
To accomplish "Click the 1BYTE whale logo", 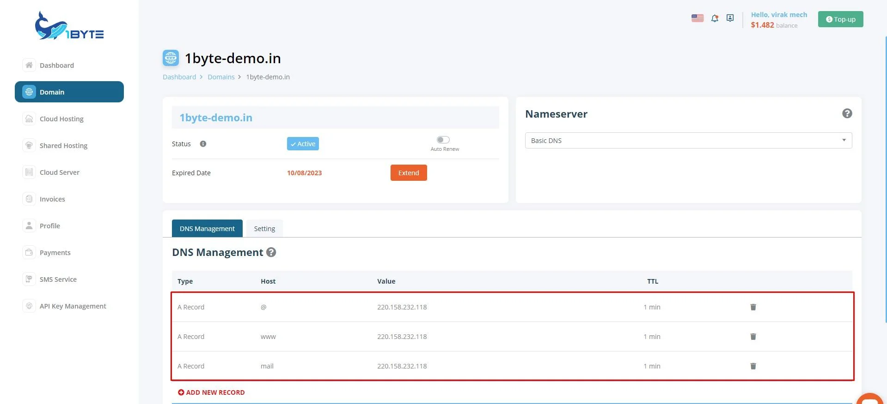I will coord(69,26).
